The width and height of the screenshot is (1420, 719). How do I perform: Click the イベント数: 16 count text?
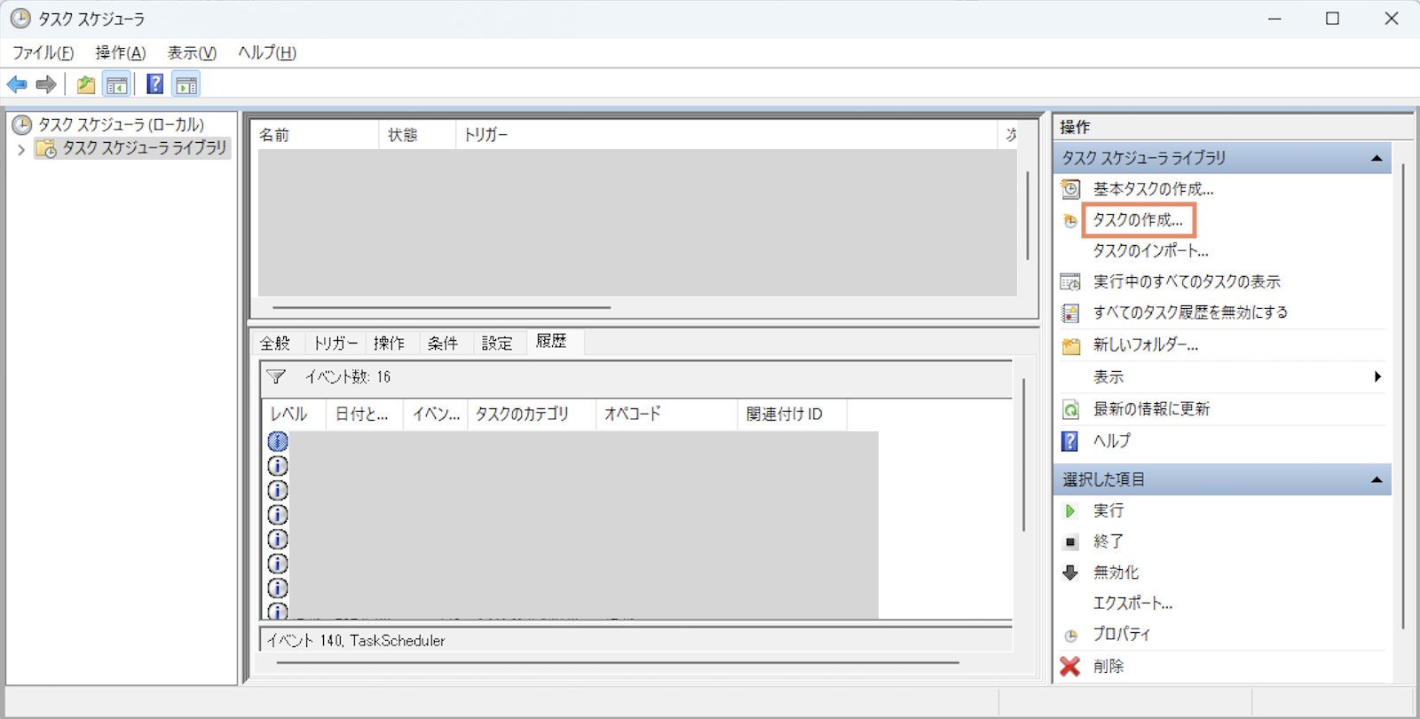click(x=348, y=377)
